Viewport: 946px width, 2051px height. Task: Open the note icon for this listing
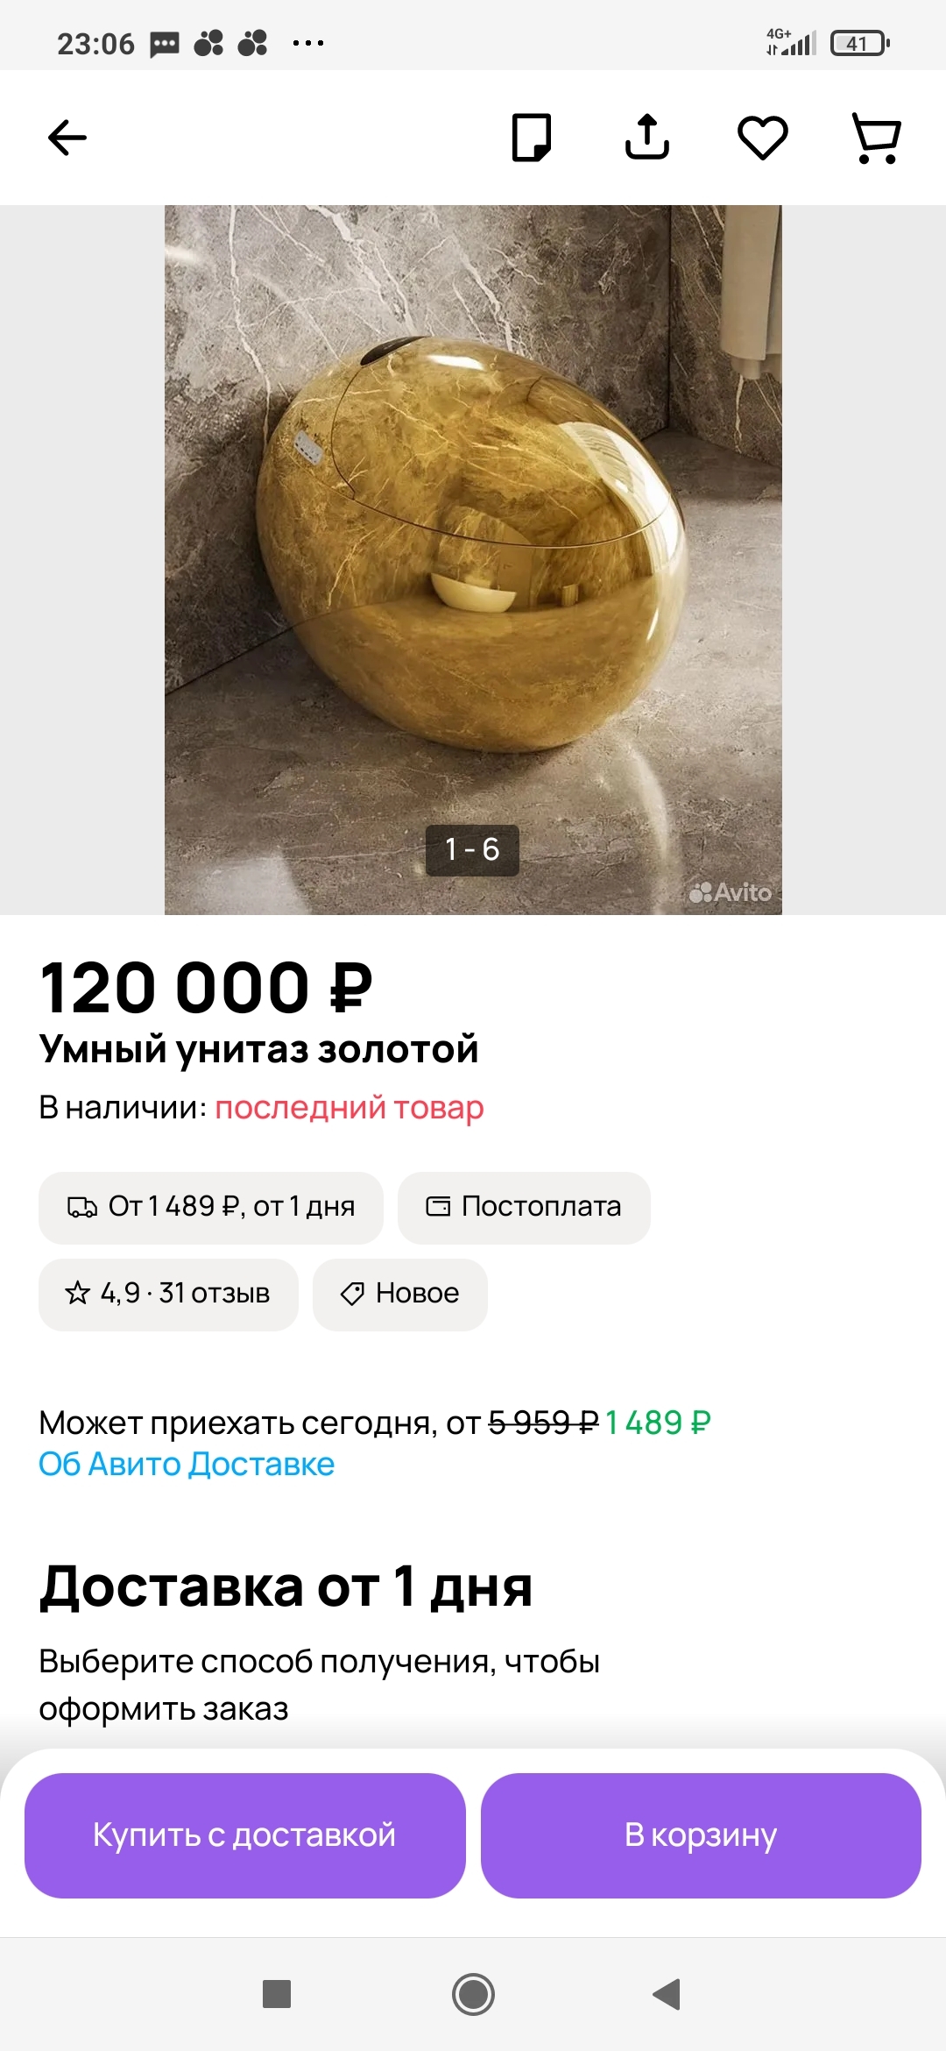(x=532, y=138)
